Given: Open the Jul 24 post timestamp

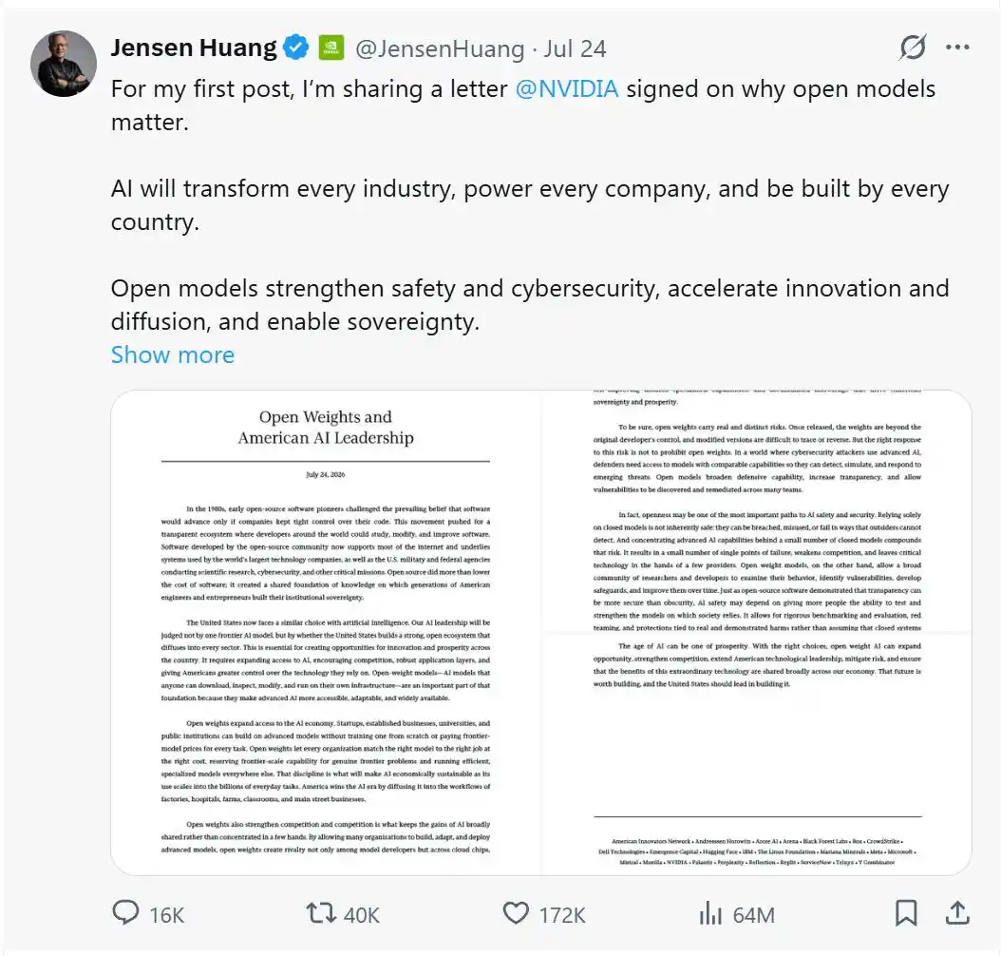Looking at the screenshot, I should click(x=575, y=48).
